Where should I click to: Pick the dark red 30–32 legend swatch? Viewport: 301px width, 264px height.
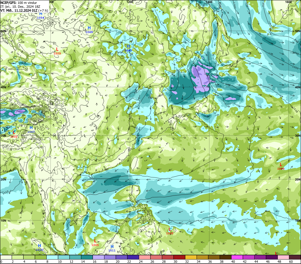point(179,257)
